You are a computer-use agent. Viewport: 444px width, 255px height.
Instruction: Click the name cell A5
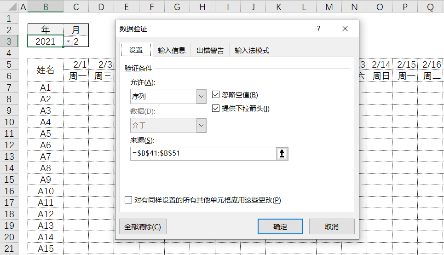tap(45, 133)
